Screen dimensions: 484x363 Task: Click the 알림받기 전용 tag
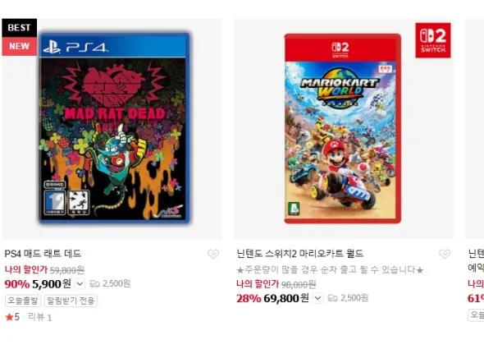click(71, 301)
